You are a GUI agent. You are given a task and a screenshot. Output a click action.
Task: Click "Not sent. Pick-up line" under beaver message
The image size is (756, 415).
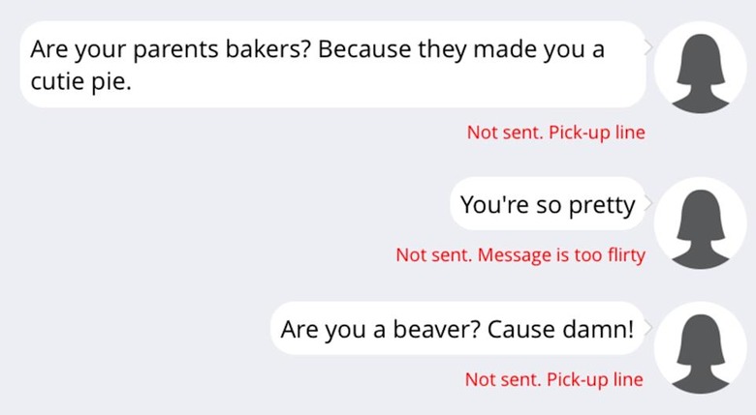554,379
